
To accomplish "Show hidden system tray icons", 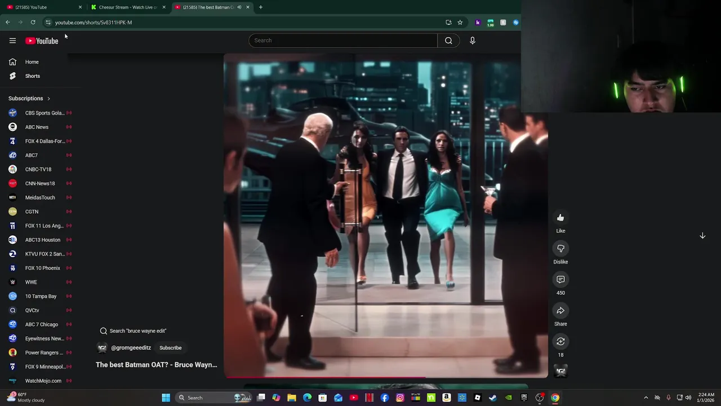I will click(x=646, y=398).
